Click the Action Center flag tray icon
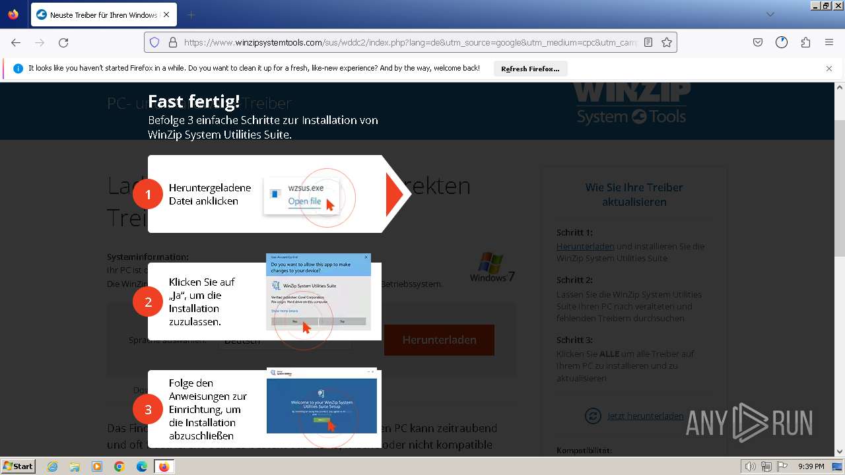Image resolution: width=845 pixels, height=475 pixels. (x=782, y=466)
